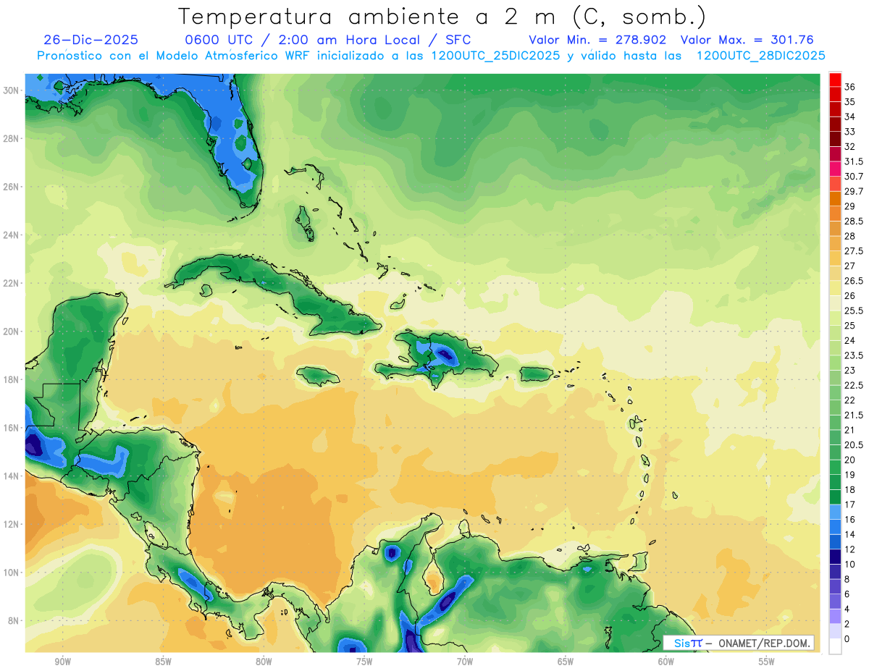
Task: Click the '80W' longitude label
Action: tap(264, 662)
